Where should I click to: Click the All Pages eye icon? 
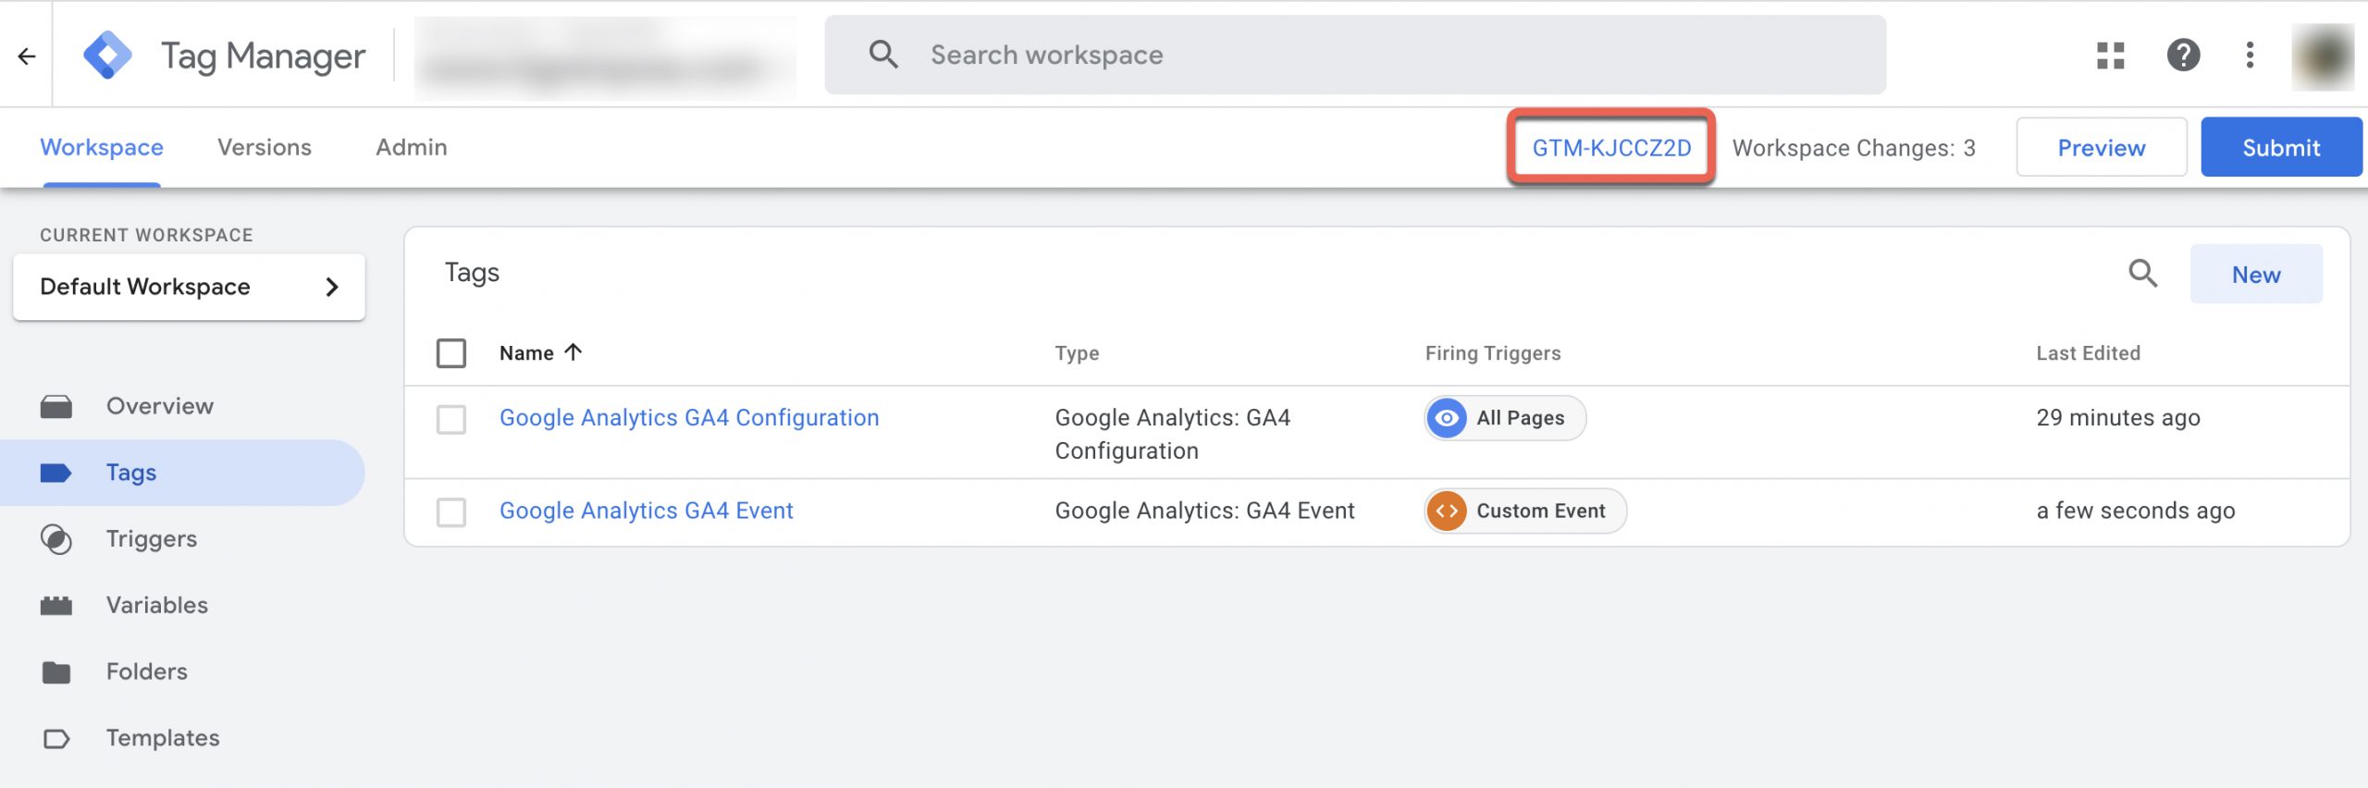coord(1447,418)
